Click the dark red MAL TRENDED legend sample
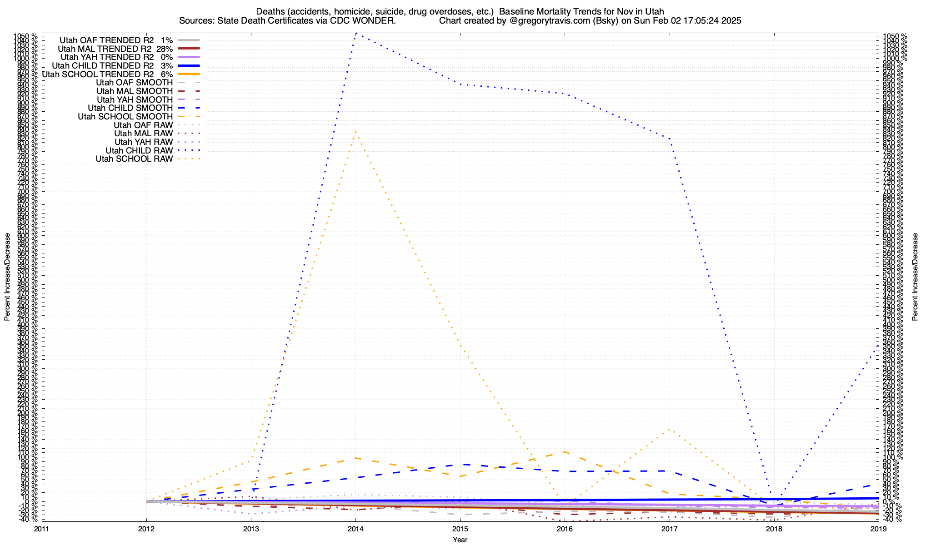Image resolution: width=931 pixels, height=545 pixels. pyautogui.click(x=189, y=49)
